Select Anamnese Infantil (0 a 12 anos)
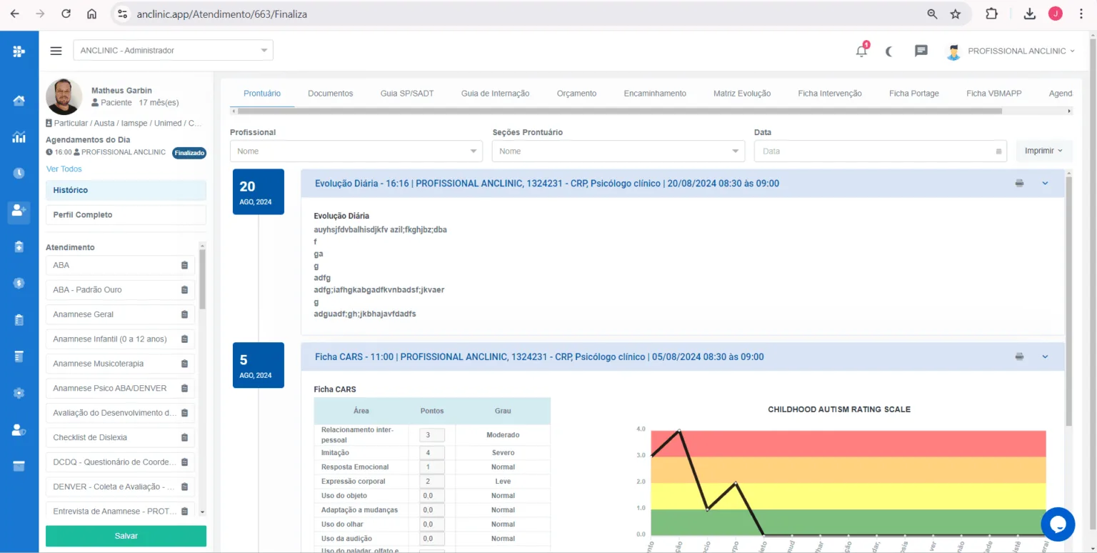1097x553 pixels. pyautogui.click(x=120, y=339)
